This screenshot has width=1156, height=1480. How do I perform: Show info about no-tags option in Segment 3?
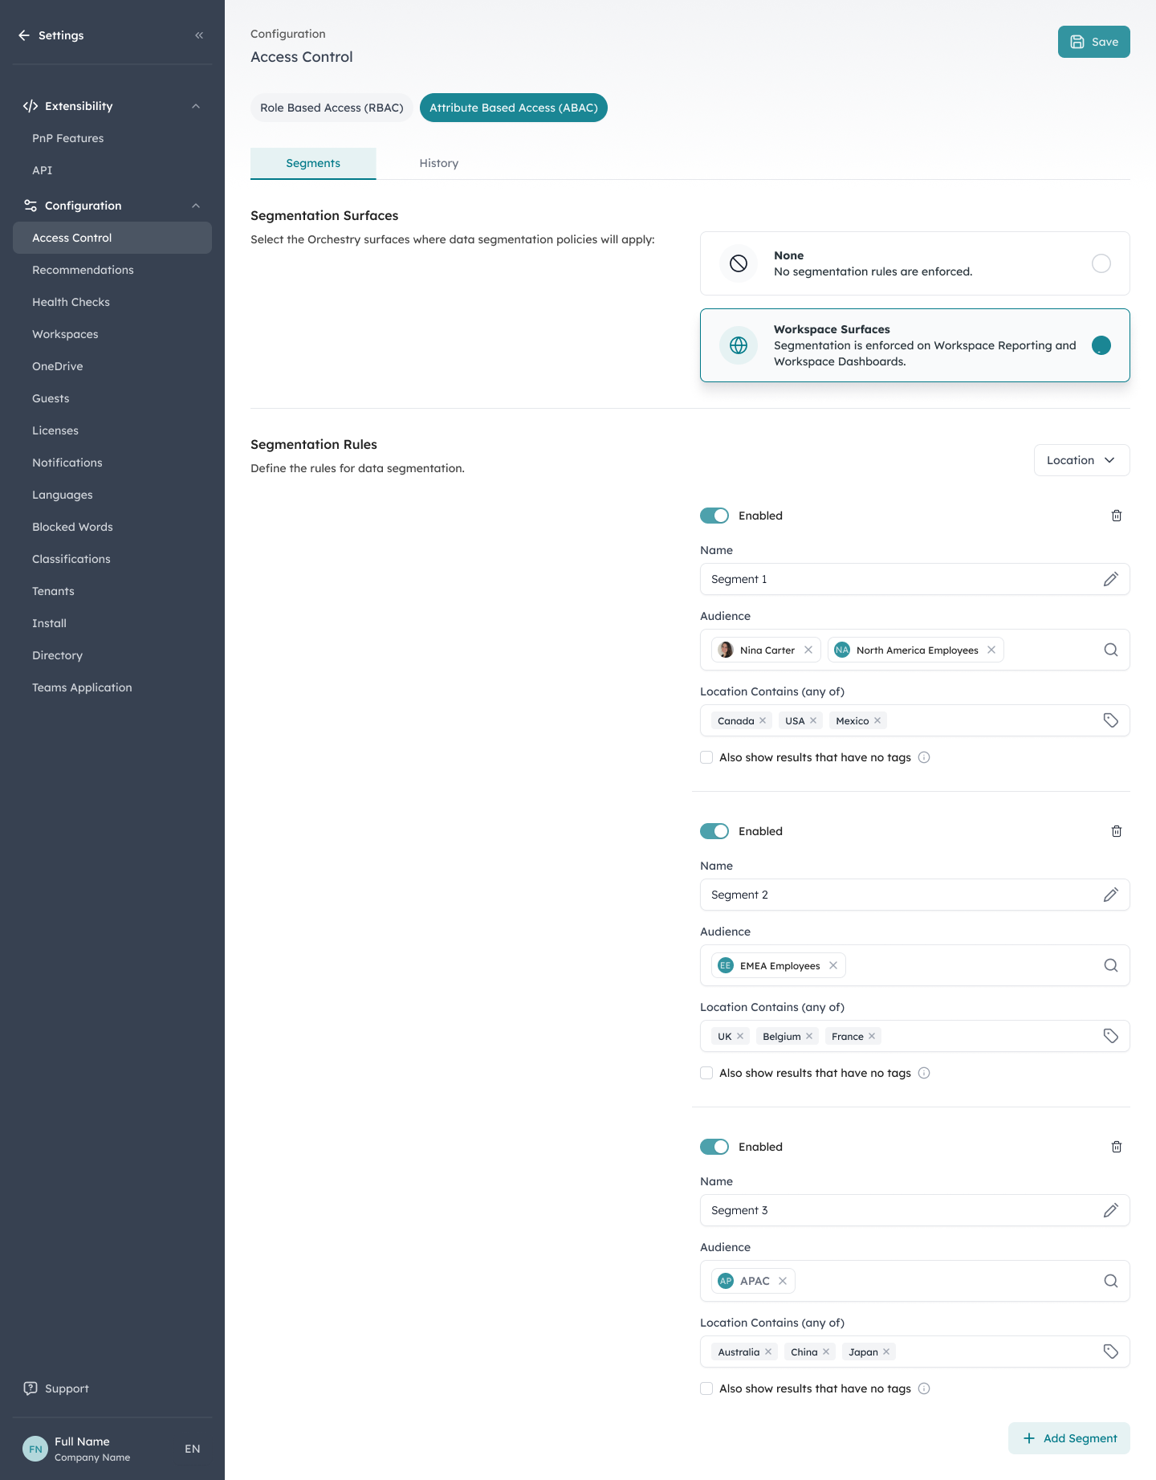pos(924,1388)
